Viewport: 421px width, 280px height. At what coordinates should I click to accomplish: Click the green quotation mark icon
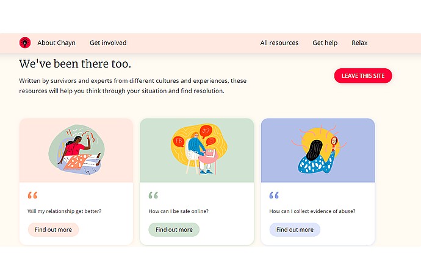tap(153, 195)
